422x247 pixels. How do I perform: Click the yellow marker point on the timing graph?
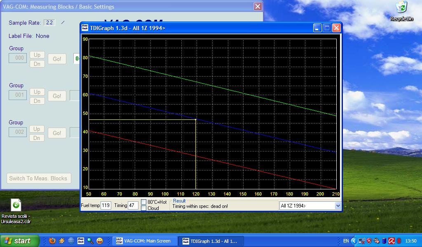click(x=196, y=119)
